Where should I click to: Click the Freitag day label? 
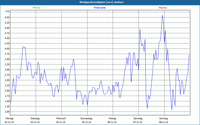112,118
